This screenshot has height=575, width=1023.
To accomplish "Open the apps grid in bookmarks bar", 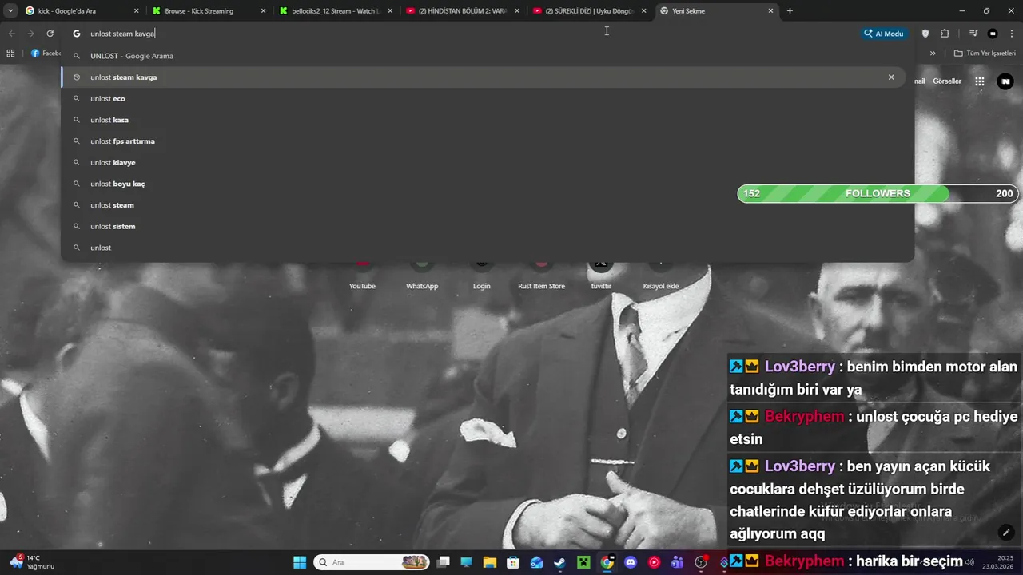I will [10, 54].
